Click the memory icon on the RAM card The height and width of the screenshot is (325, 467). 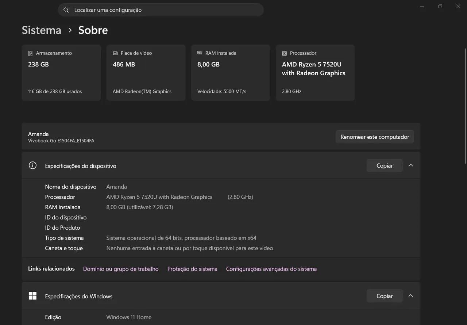[x=200, y=53]
